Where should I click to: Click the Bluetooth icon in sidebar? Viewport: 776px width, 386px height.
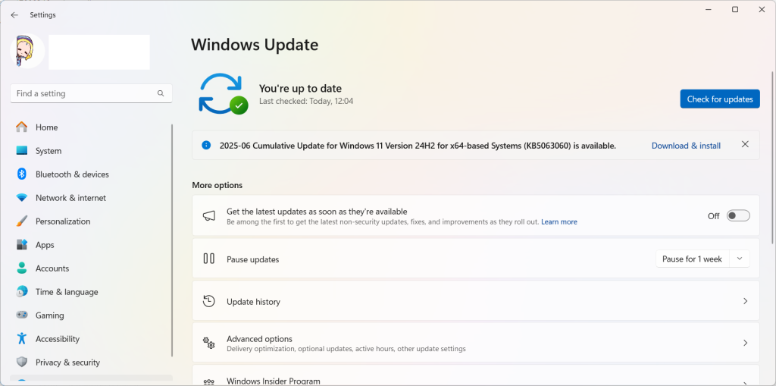[22, 174]
